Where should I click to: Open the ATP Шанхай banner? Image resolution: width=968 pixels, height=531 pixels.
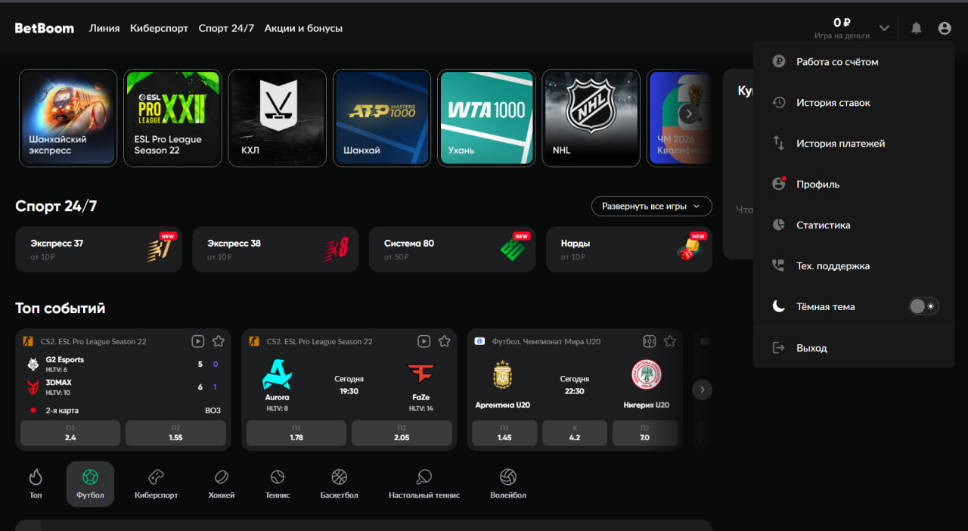(382, 118)
